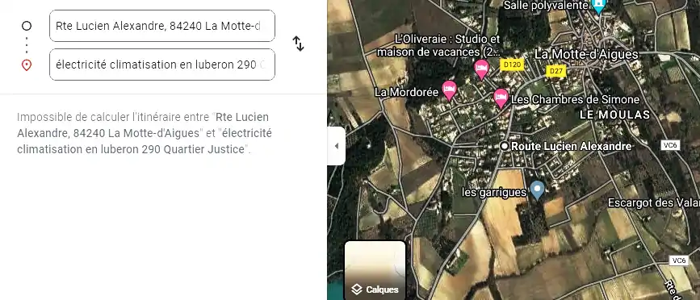Click the La Mordorée label text
This screenshot has height=300, width=700.
point(407,92)
